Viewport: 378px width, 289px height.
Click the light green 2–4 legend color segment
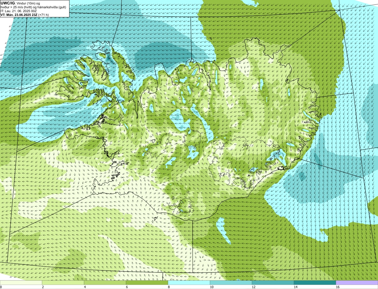(63, 283)
